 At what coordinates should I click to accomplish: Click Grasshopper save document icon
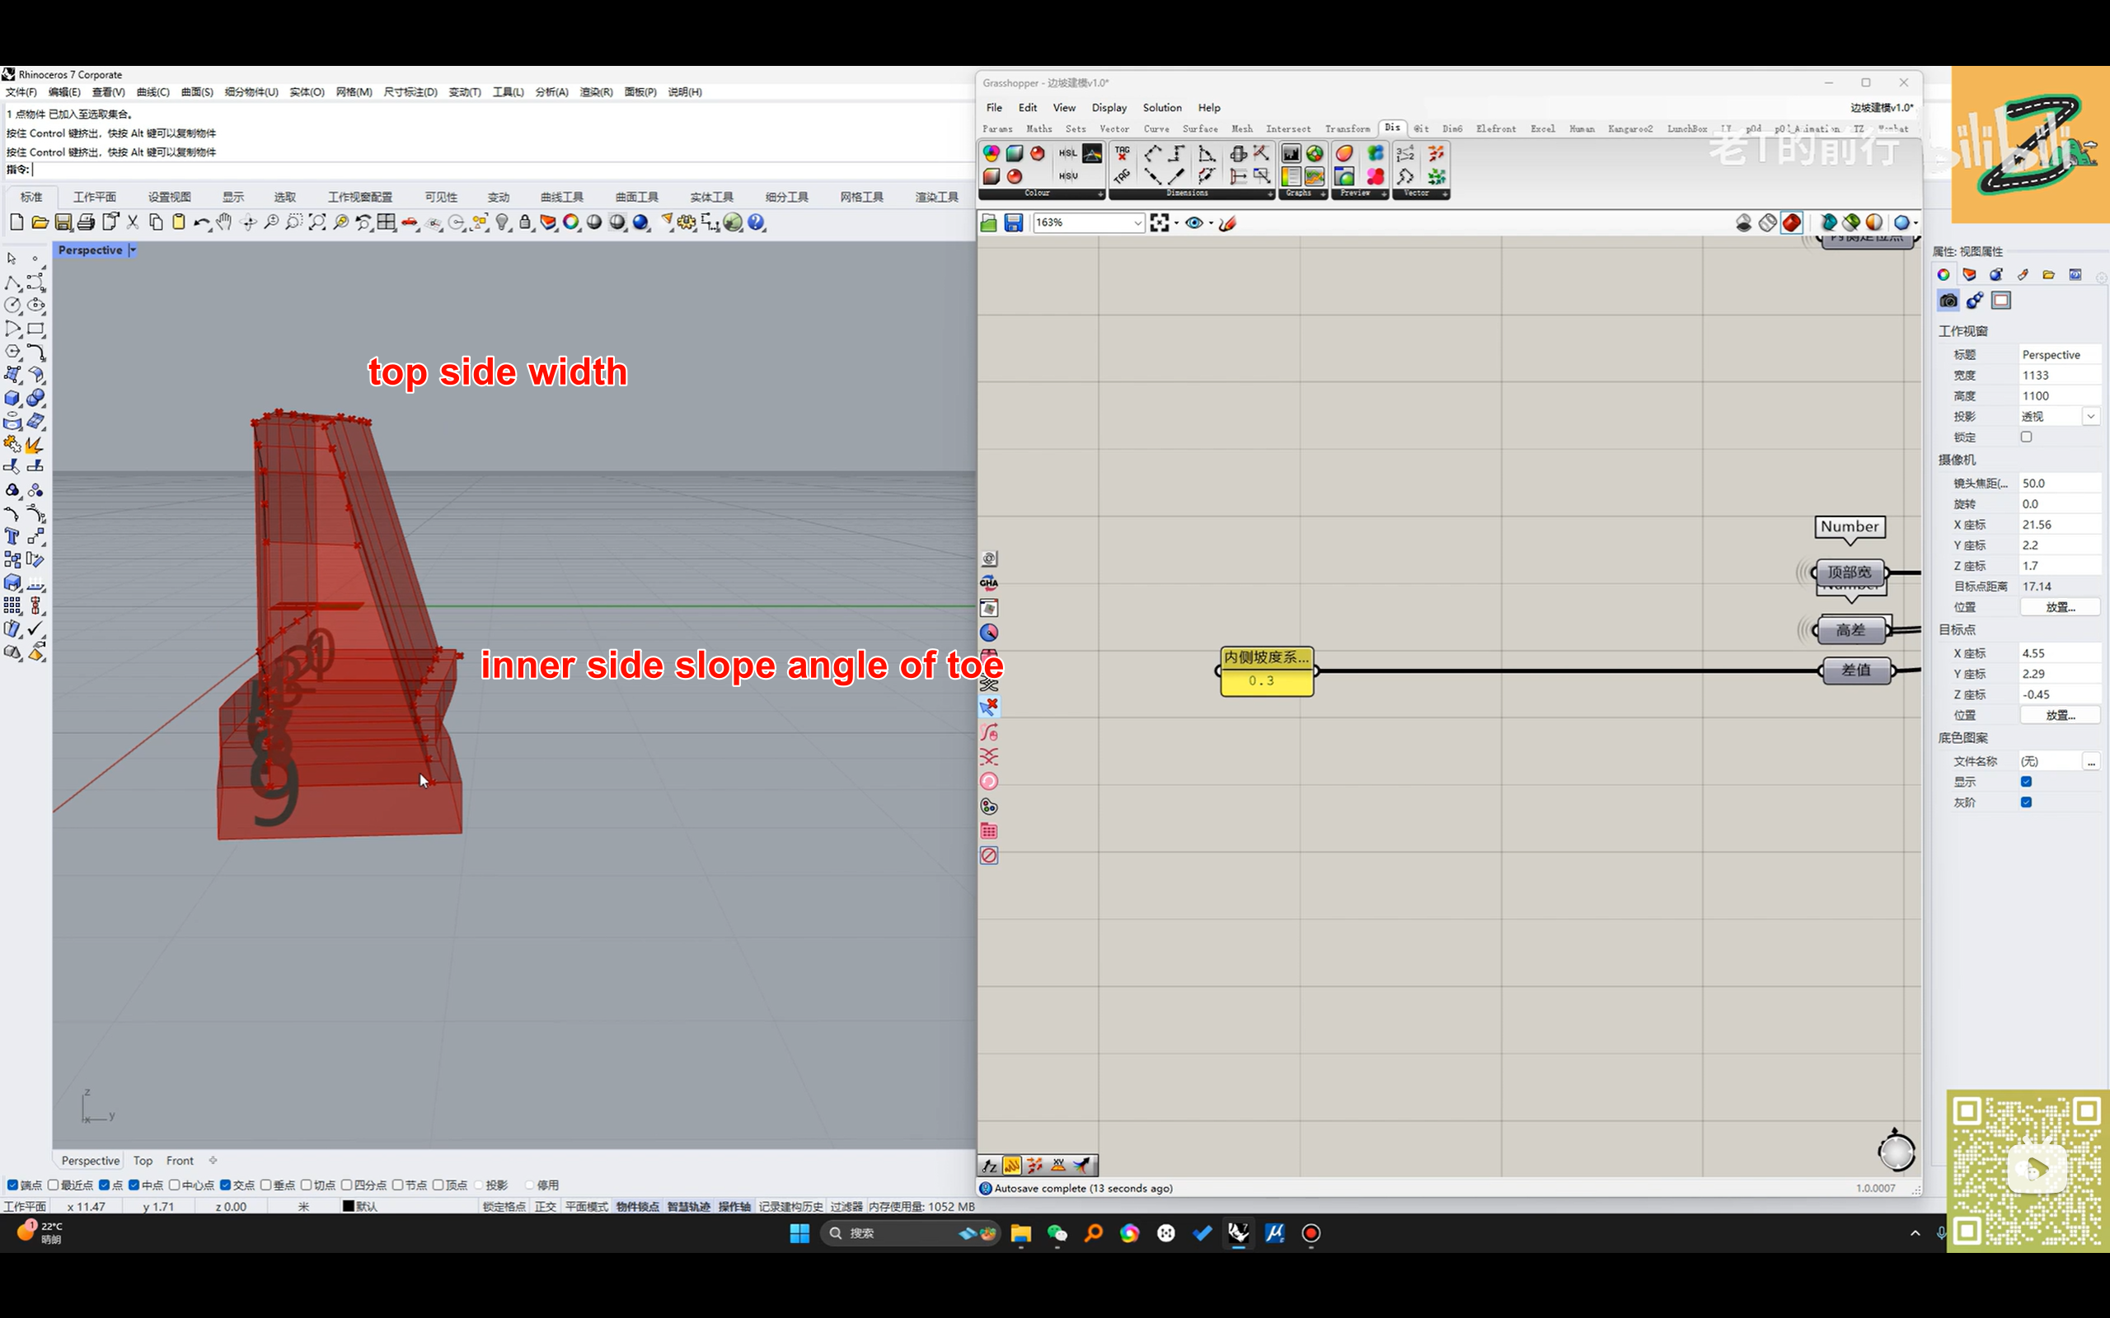tap(1013, 223)
